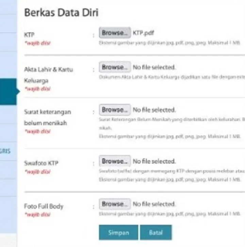This screenshot has width=245, height=247.
Task: Click "No file selected" in Swafoto KTP row
Action: pos(154,161)
